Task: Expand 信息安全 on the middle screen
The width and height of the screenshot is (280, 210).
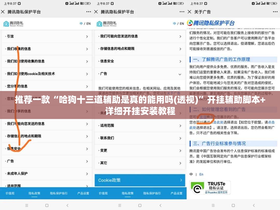Action: pyautogui.click(x=140, y=61)
